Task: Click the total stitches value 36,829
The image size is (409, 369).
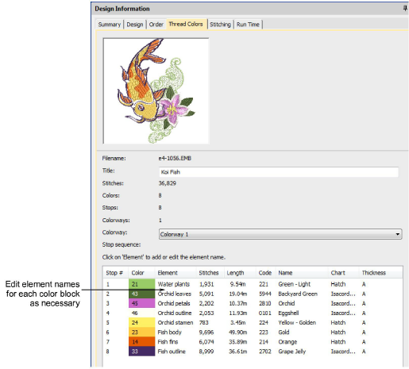Action: point(167,183)
